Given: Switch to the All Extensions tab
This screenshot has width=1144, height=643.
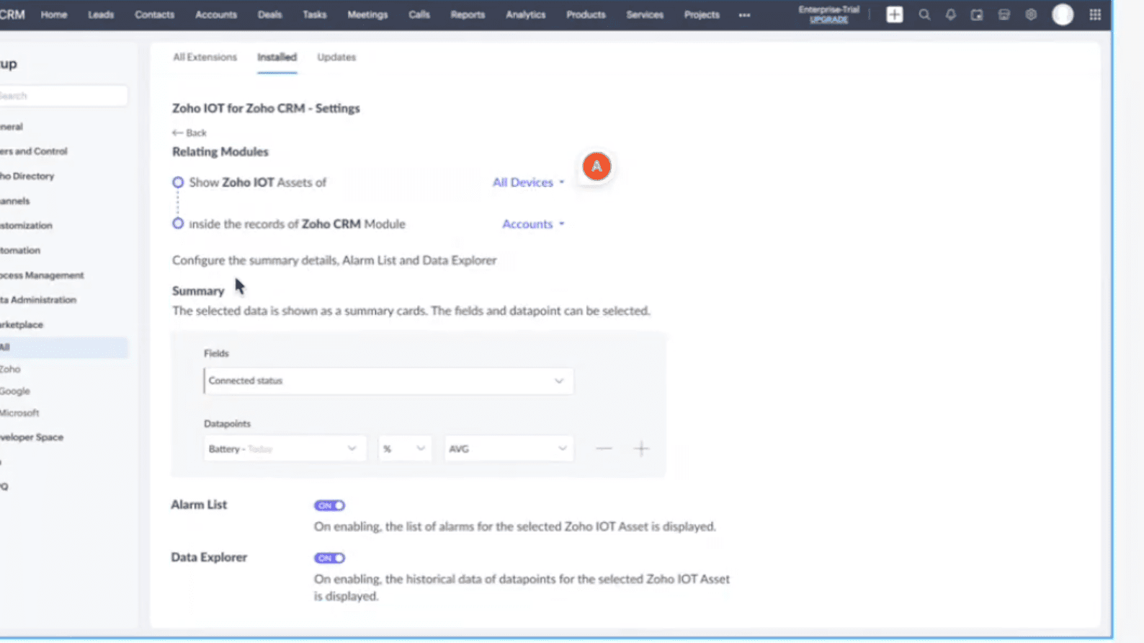Looking at the screenshot, I should pyautogui.click(x=205, y=57).
